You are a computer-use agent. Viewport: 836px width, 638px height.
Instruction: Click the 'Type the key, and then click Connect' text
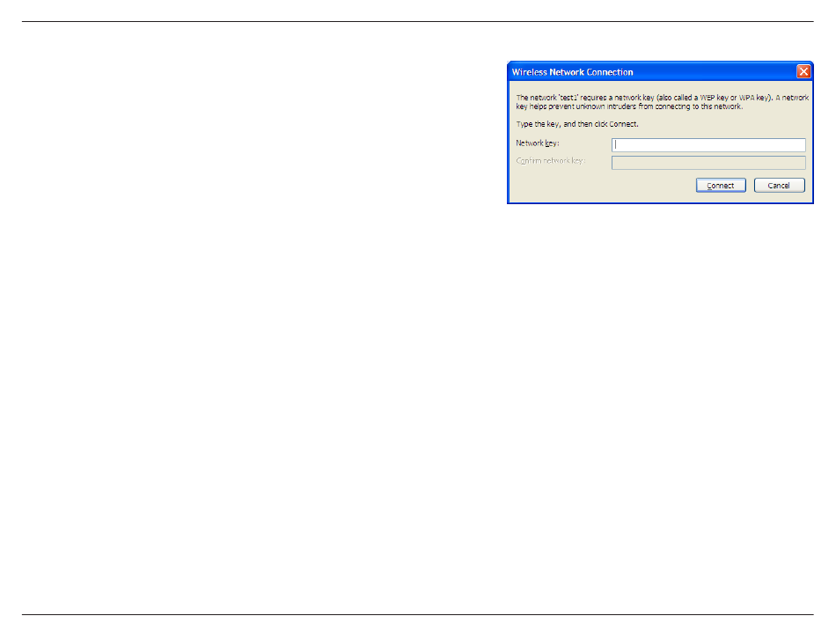pos(577,124)
